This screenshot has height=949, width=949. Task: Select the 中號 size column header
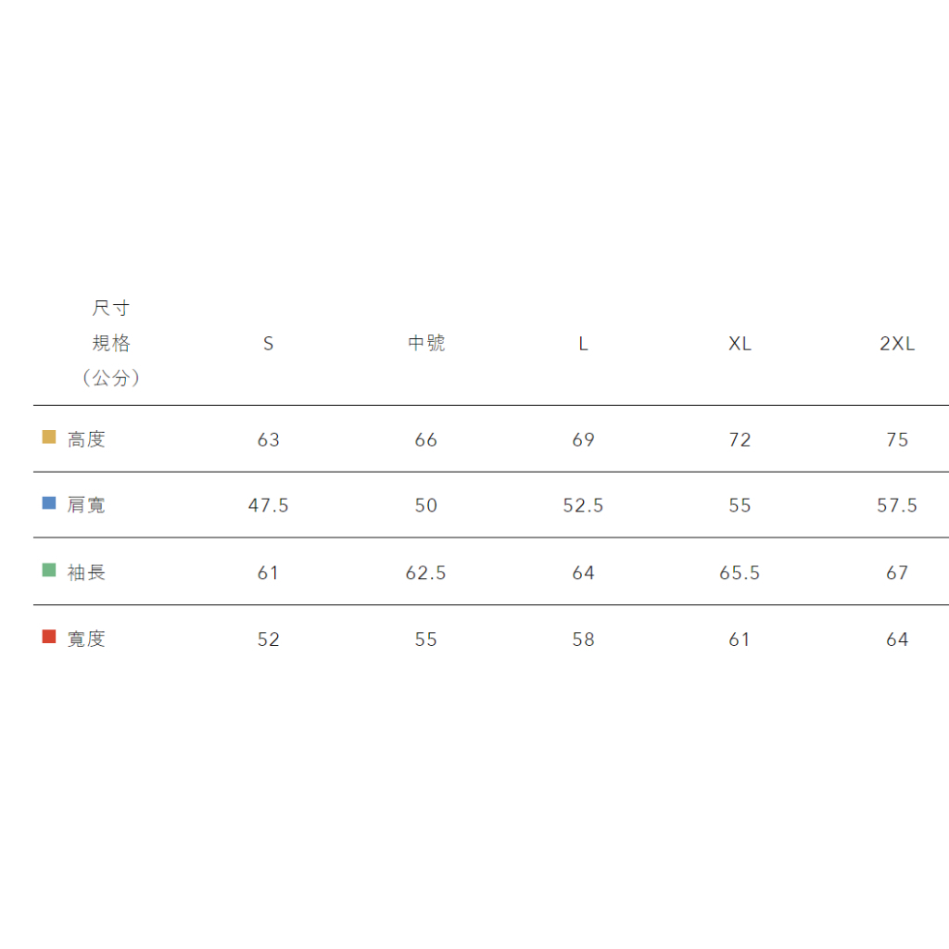point(426,344)
